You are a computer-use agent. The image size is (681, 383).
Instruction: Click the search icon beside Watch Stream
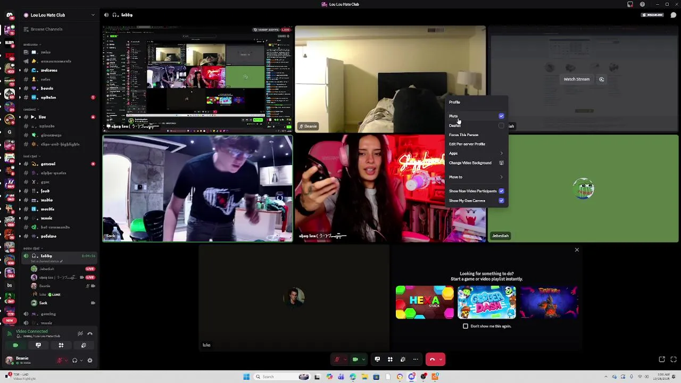pyautogui.click(x=601, y=79)
